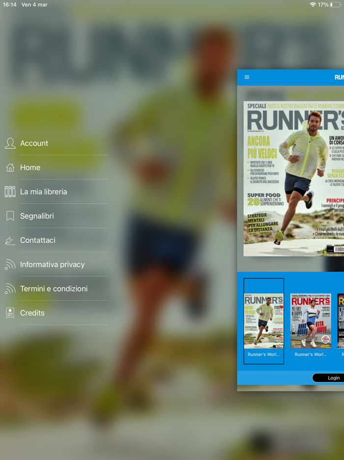Tap the hamburger menu icon in blue header
Image resolution: width=344 pixels, height=460 pixels.
(x=247, y=77)
